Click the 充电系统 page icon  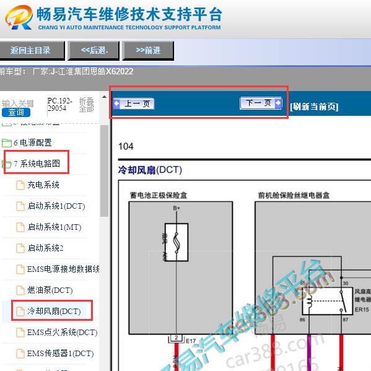point(20,185)
